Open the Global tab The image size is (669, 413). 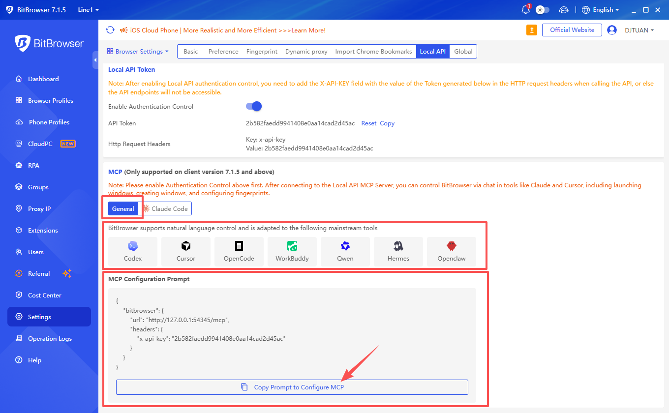[463, 52]
